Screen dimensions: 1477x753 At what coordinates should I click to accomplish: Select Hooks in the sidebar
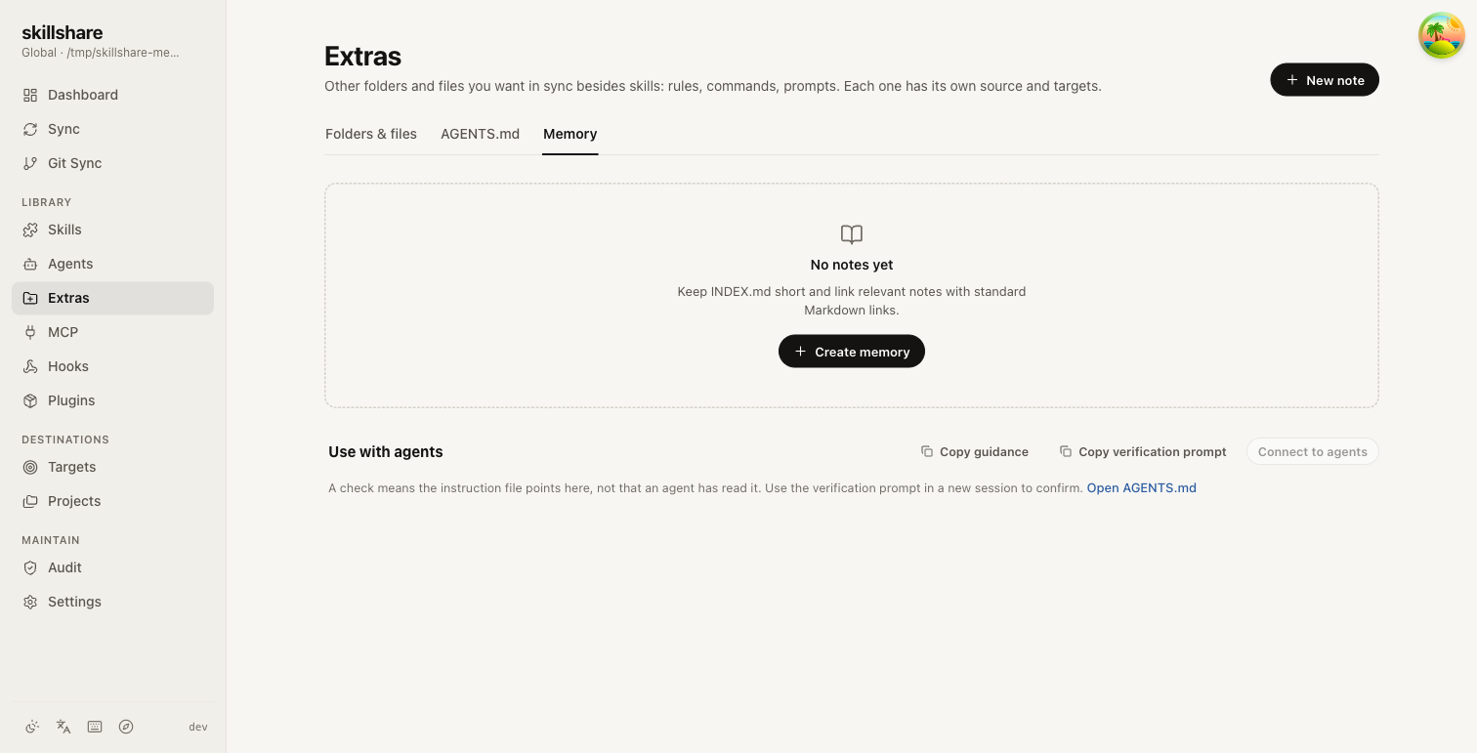[112, 366]
